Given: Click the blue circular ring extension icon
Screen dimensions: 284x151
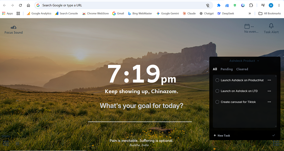Looking at the screenshot, I should pyautogui.click(x=243, y=5).
